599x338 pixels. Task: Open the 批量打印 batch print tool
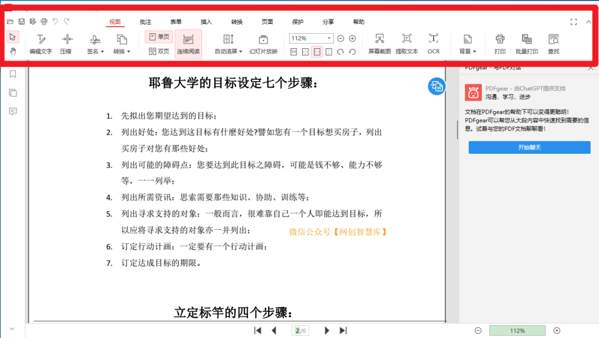point(527,44)
